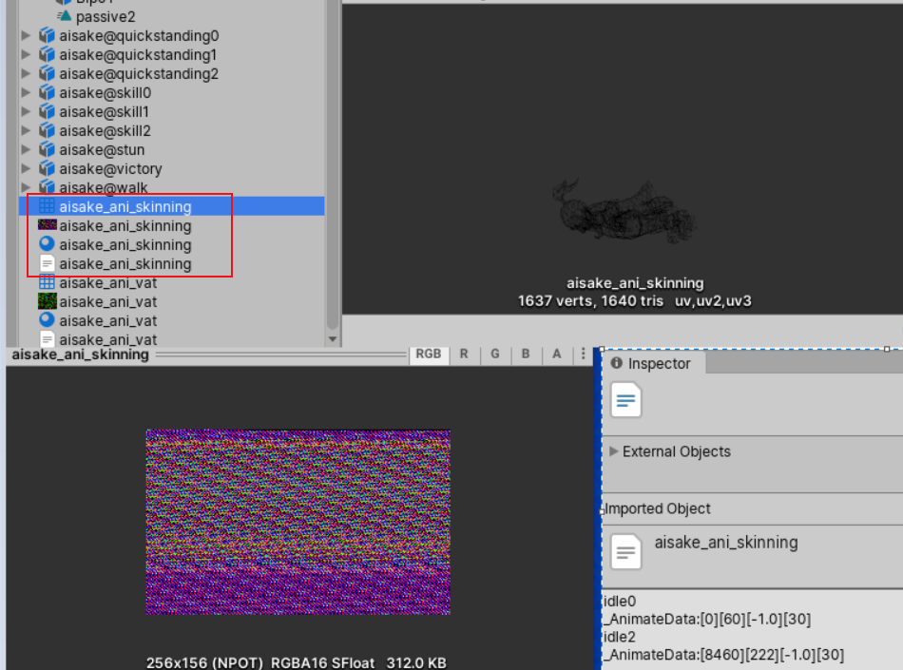Viewport: 903px width, 670px height.
Task: Select the aisake_ani_skinning mesh grid icon
Action: [47, 206]
